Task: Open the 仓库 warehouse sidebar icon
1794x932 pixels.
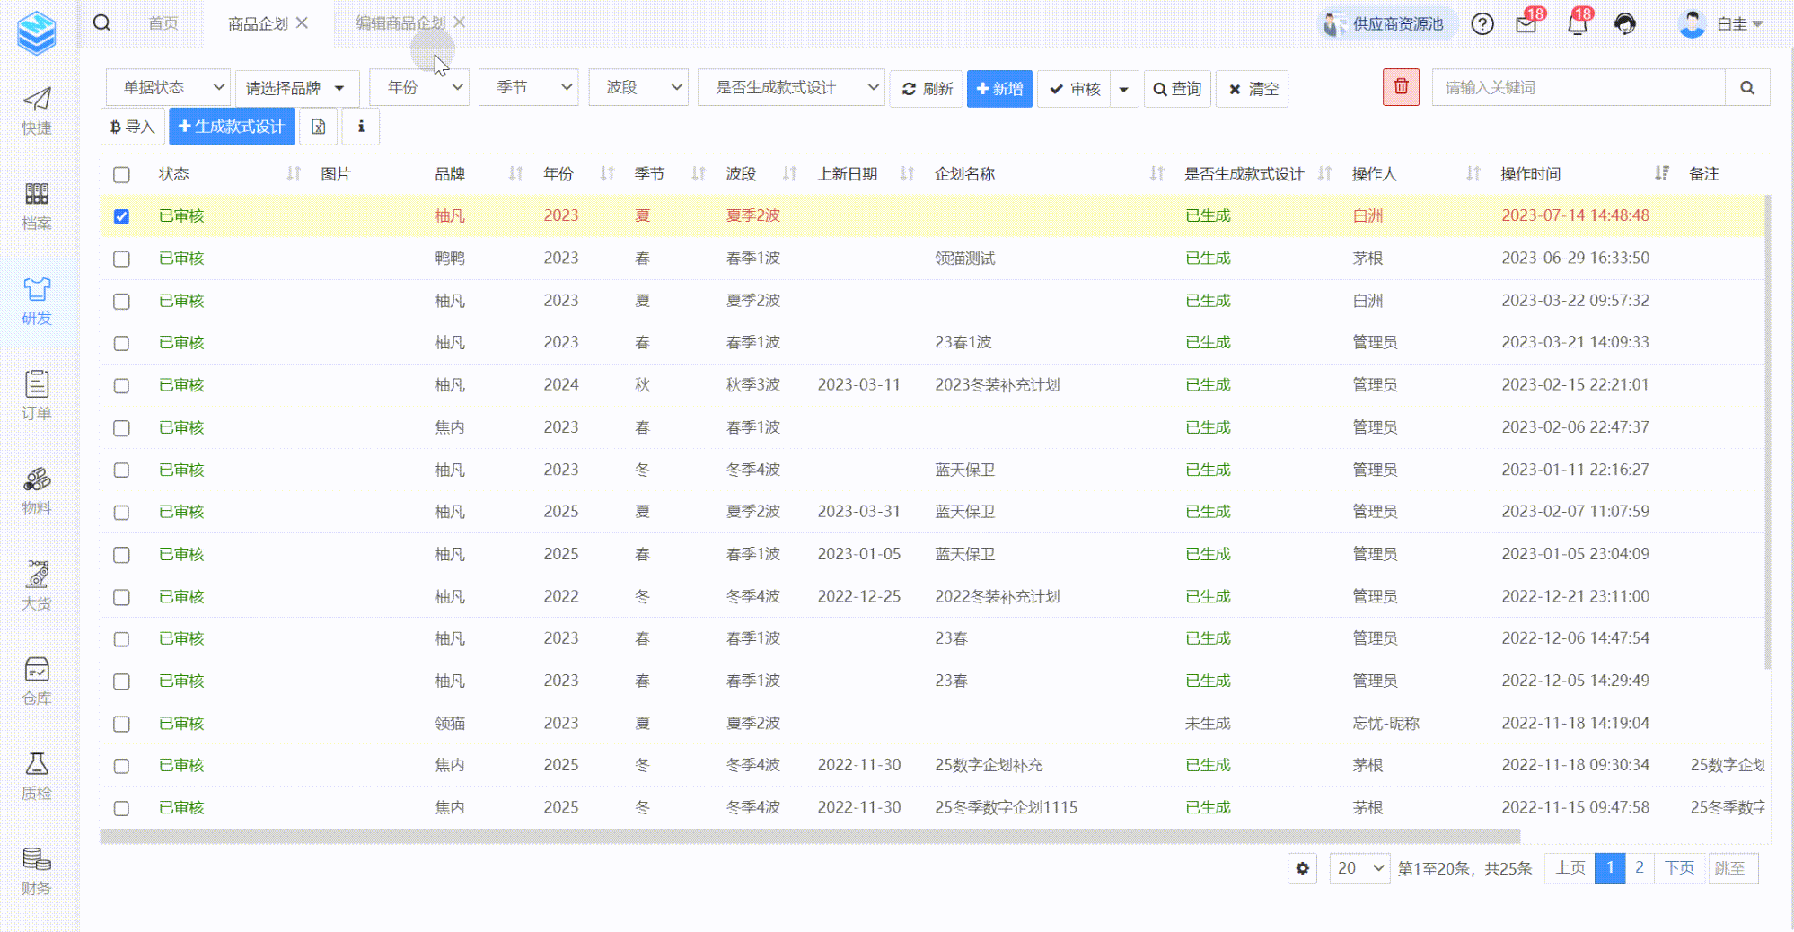Action: pos(37,681)
